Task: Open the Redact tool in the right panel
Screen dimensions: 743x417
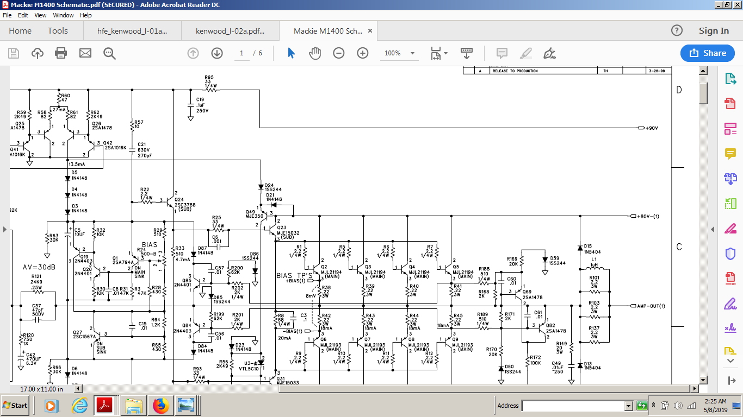Action: click(730, 229)
